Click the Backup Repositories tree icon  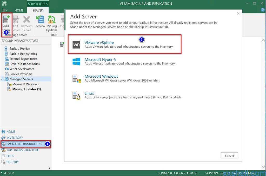tap(6, 54)
